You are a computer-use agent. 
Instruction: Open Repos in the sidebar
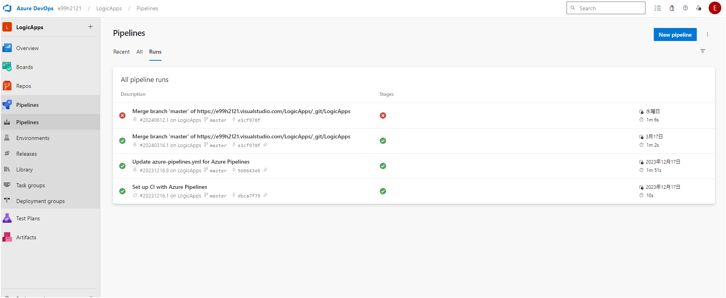click(x=50, y=86)
